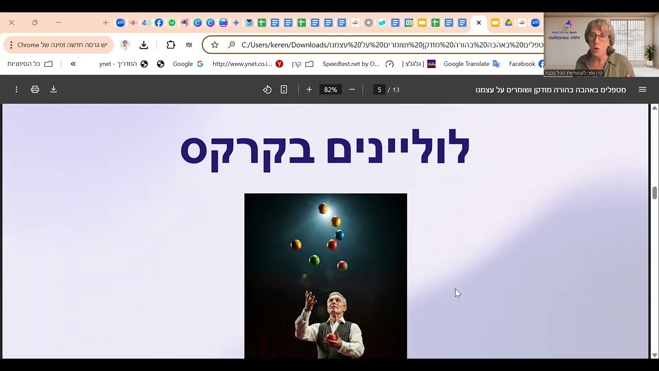The height and width of the screenshot is (371, 659).
Task: Switch to the Google Calendar tab
Action: coord(409,23)
